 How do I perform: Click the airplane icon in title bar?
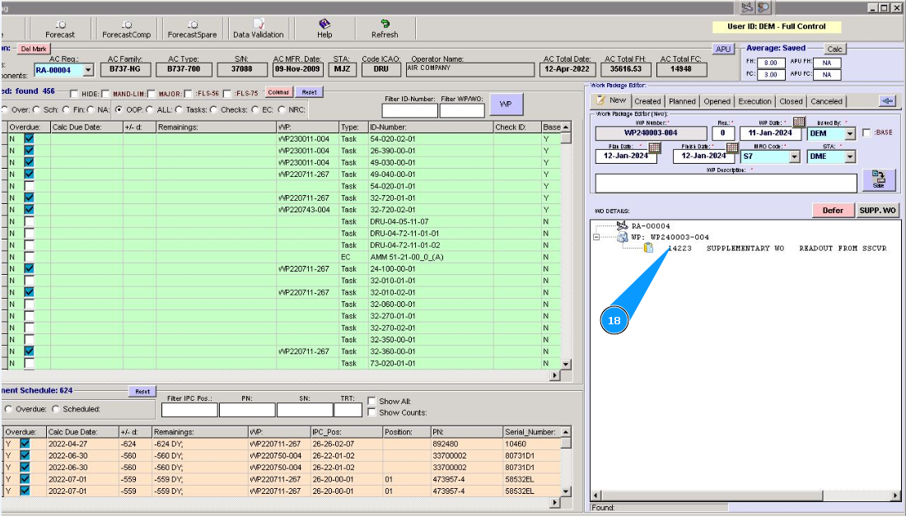pos(748,7)
